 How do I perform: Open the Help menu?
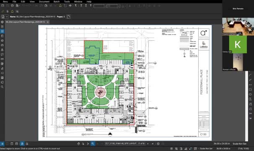click(x=89, y=2)
